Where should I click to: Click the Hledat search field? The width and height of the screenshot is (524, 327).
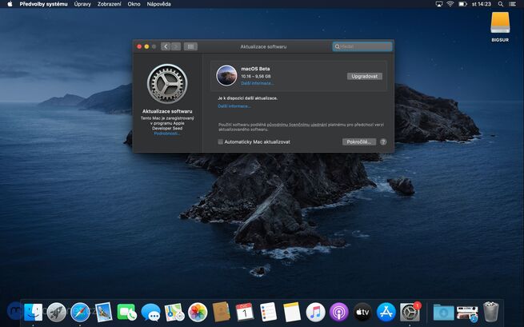[362, 46]
